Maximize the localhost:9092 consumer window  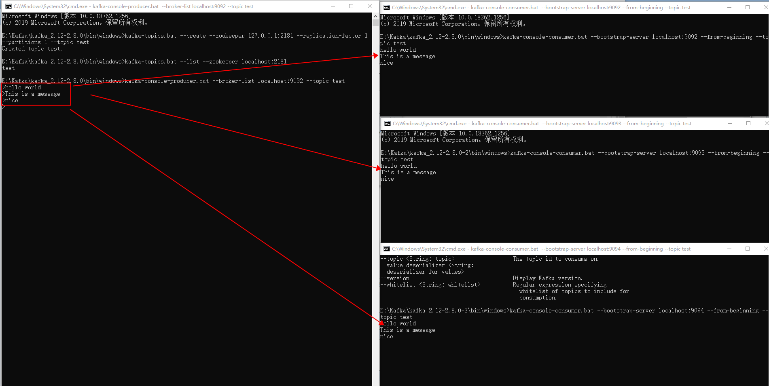[x=748, y=7]
